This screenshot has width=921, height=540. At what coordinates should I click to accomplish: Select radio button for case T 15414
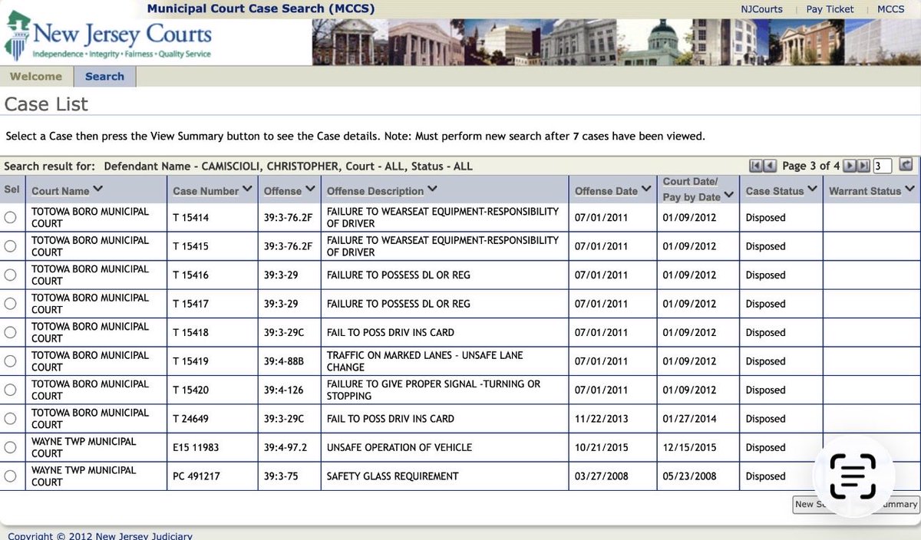(10, 217)
